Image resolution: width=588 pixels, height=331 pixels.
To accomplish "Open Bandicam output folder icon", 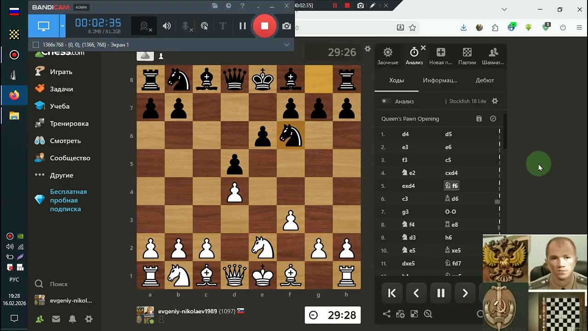I will coord(215,6).
